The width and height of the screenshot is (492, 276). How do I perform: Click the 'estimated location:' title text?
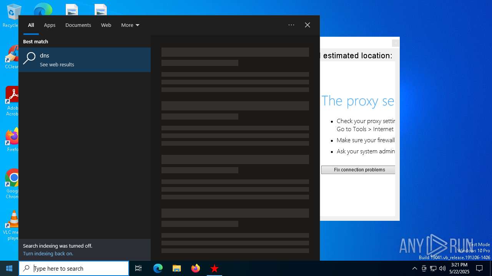(358, 56)
